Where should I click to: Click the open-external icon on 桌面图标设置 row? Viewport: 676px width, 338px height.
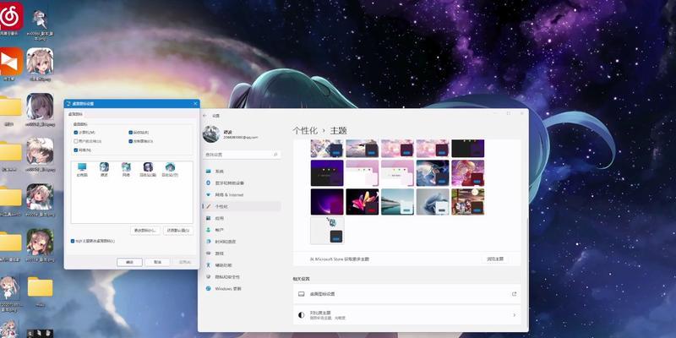coord(514,294)
